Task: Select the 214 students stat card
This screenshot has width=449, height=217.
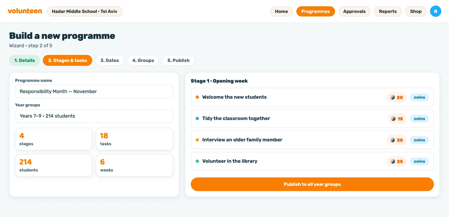Action: 54,165
